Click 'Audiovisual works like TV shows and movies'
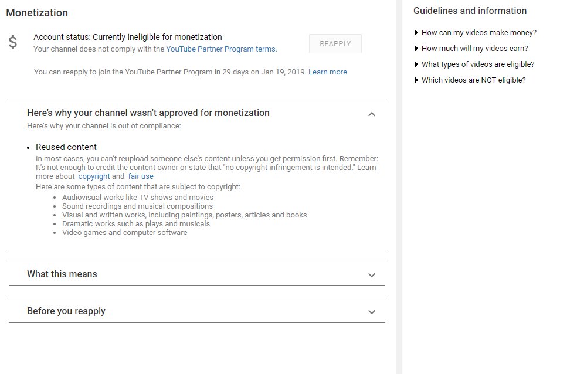 click(x=138, y=197)
